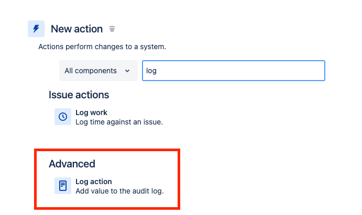Expand the chevron arrow beside All components
This screenshot has height=215, width=362.
(x=127, y=71)
